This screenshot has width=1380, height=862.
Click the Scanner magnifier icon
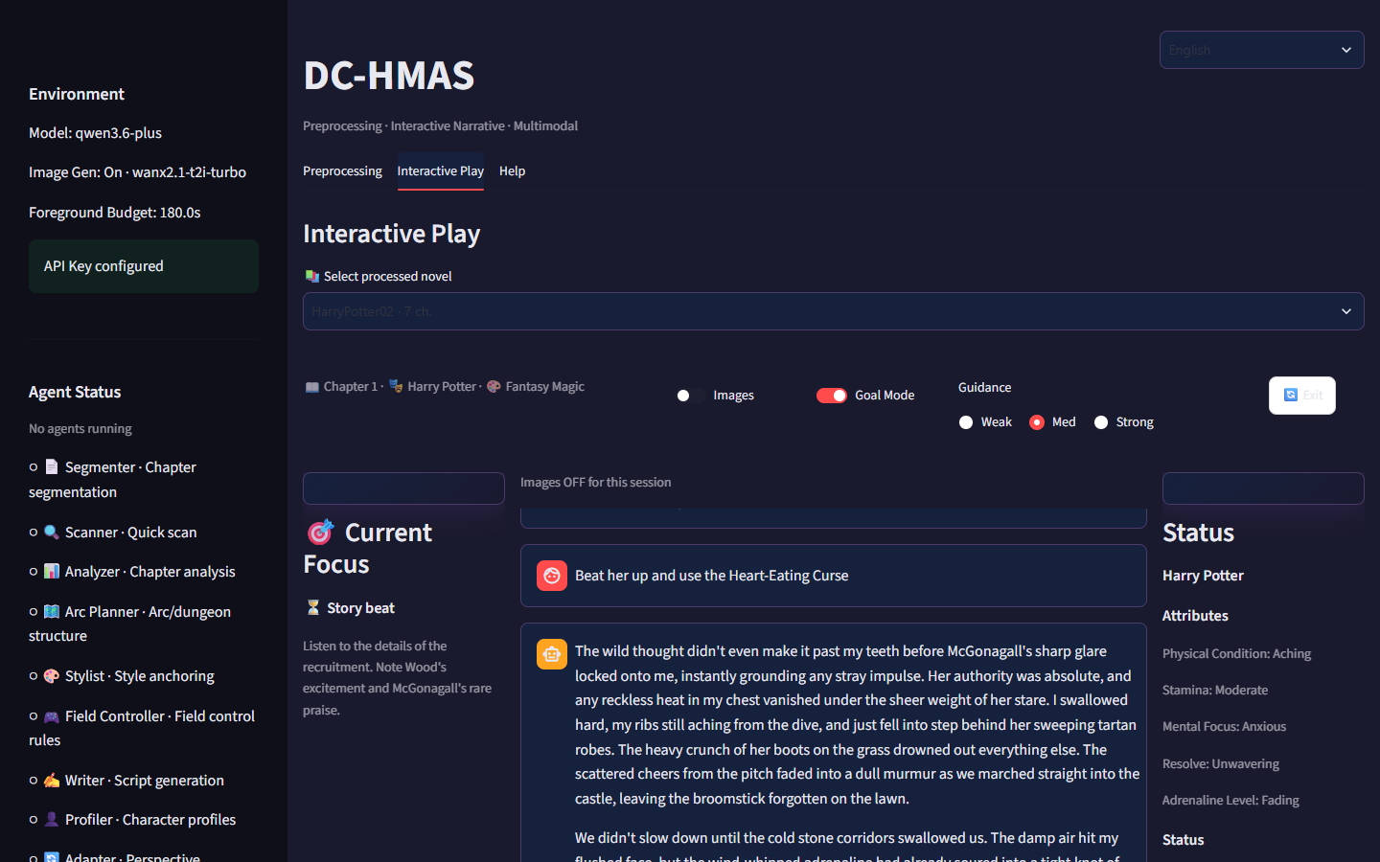point(52,532)
